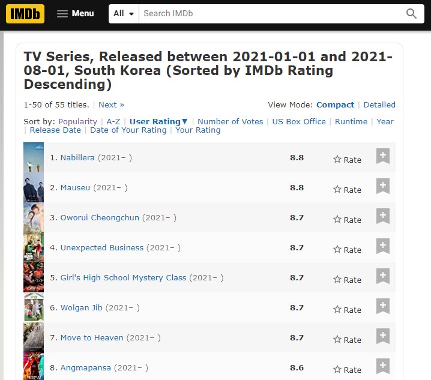
Task: Click the Angmapansa poster thumbnail
Action: 34,366
